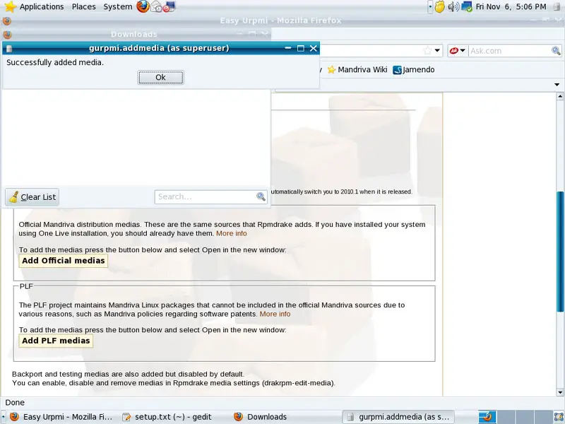Click the Firefox scrollbar down arrow
The image size is (565, 424).
(x=560, y=392)
